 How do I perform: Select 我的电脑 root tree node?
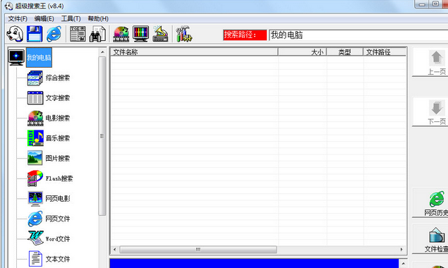(39, 57)
